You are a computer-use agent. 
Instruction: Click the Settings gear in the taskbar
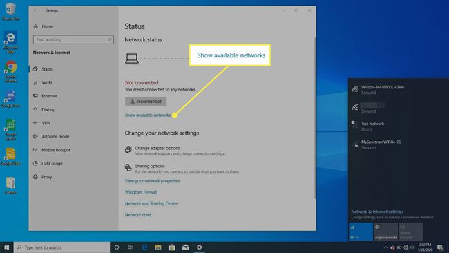coord(200,247)
